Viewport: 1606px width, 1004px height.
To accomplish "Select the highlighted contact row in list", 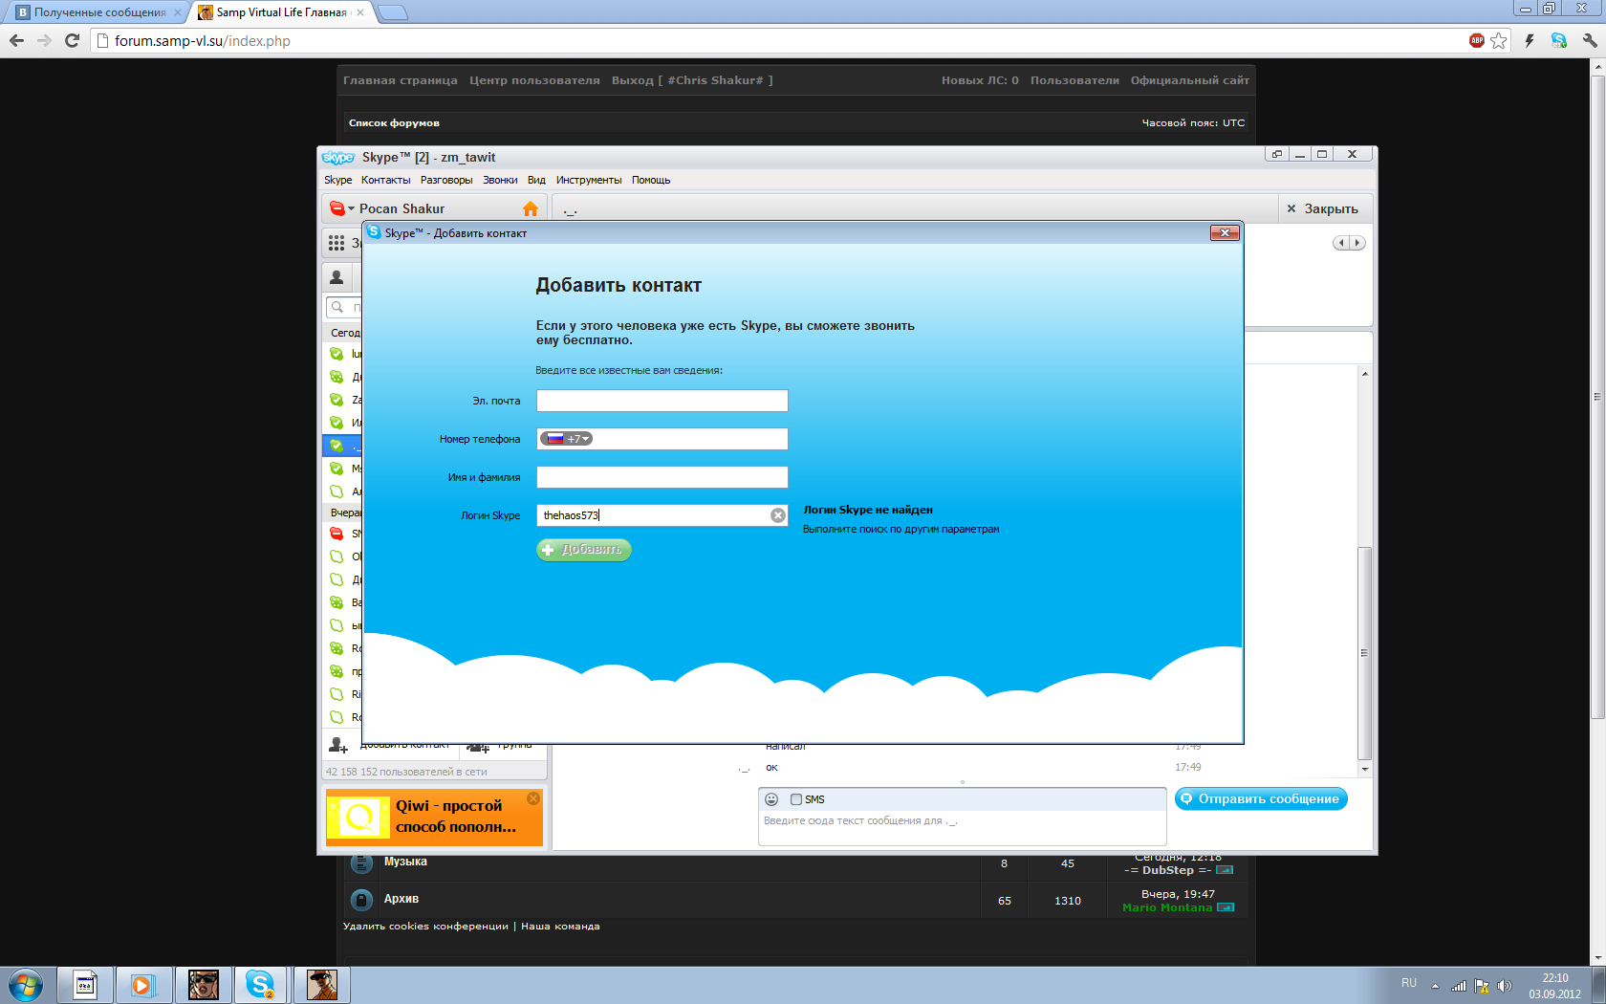I will tap(342, 446).
